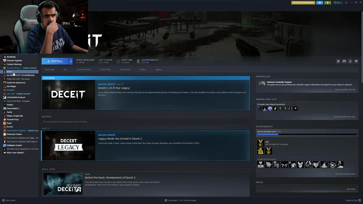Open green notifications bell icon
Image resolution: width=363 pixels, height=204 pixels.
click(328, 3)
